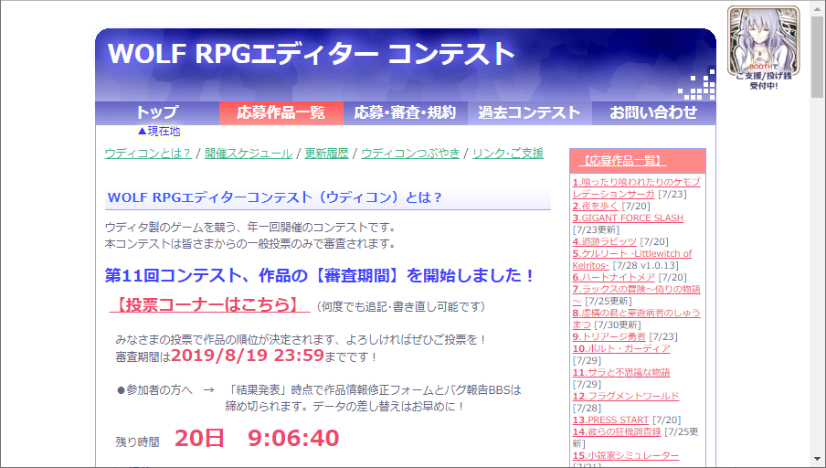
Task: Click the 第11回コンテスト 審査期間 announcement heading
Action: tap(320, 276)
